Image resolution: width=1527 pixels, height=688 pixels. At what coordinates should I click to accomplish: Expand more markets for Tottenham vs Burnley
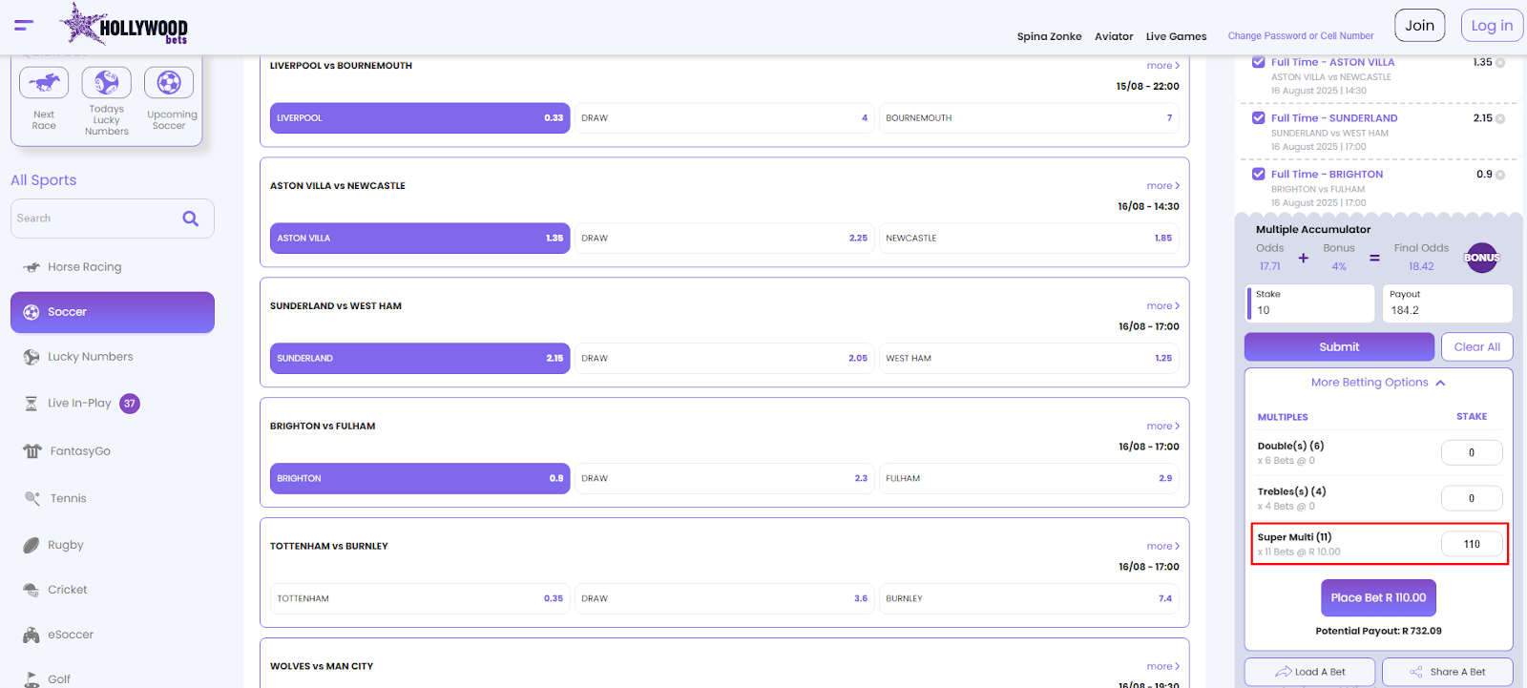coord(1162,547)
